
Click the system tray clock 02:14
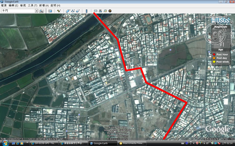pos(227,143)
